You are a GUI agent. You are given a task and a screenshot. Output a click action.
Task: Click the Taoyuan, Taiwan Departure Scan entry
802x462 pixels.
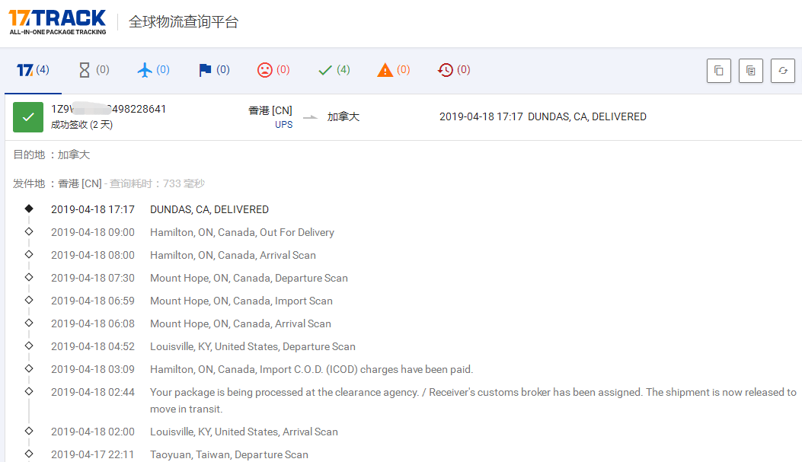click(x=228, y=454)
